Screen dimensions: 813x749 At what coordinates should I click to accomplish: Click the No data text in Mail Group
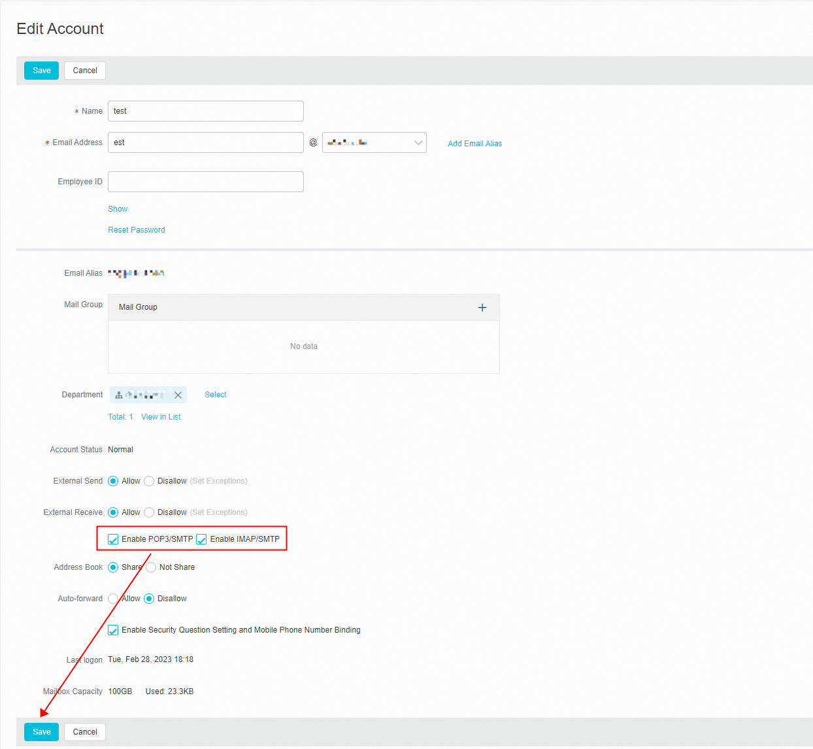pos(304,346)
